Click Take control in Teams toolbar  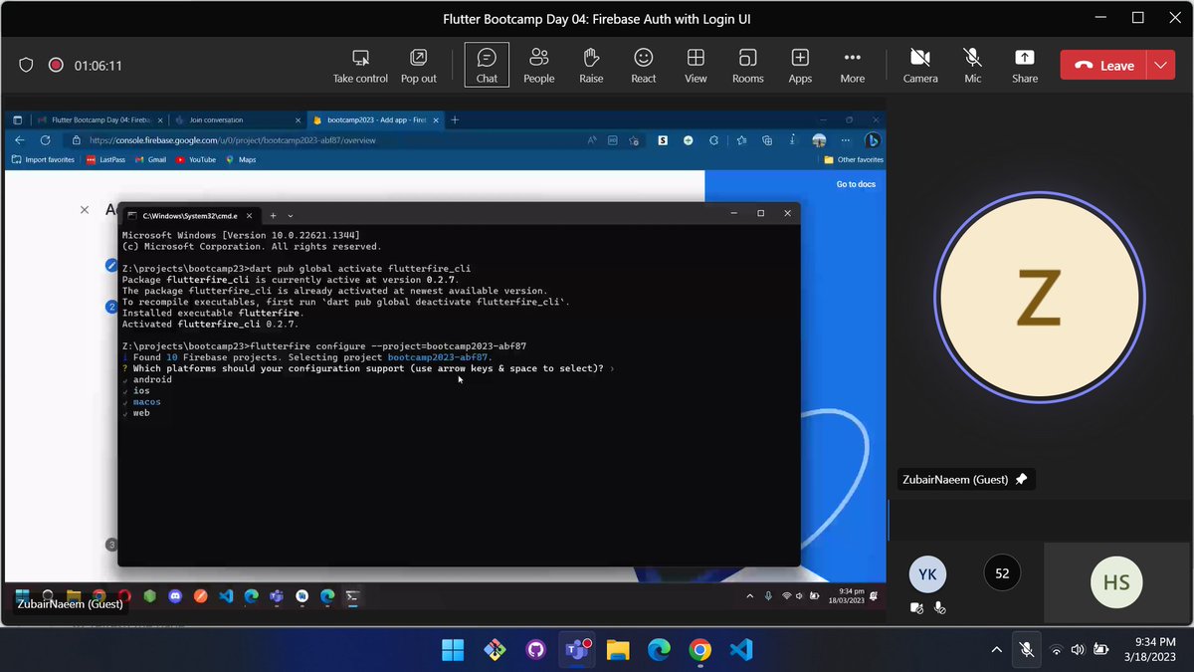point(360,66)
